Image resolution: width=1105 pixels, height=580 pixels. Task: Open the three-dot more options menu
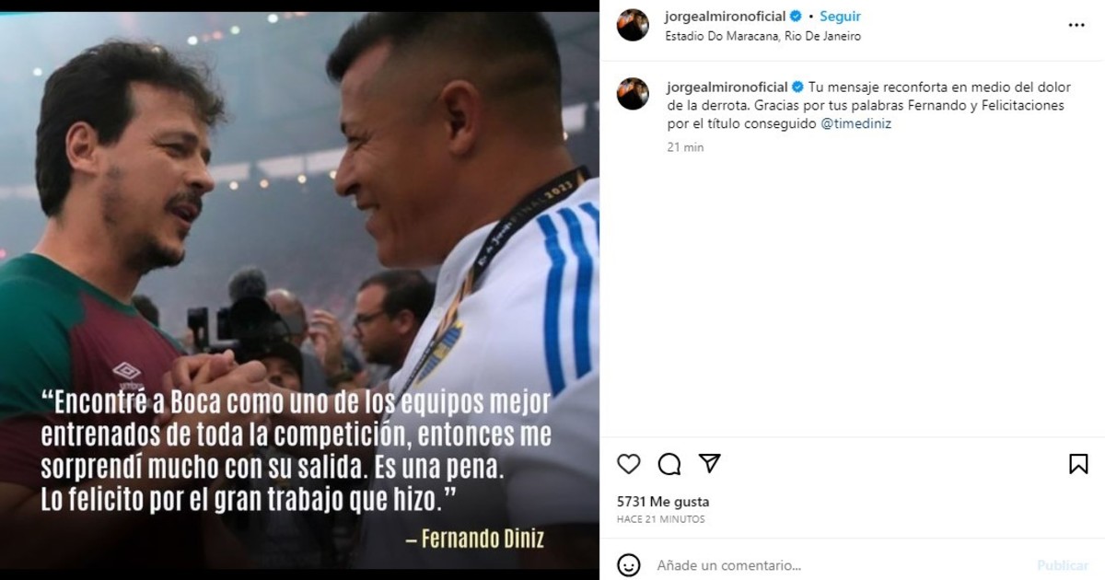click(x=1076, y=26)
